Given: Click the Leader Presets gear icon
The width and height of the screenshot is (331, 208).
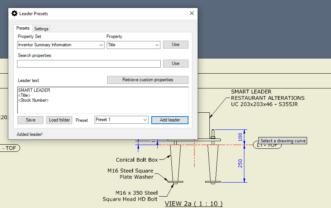Looking at the screenshot, I should pyautogui.click(x=14, y=14).
